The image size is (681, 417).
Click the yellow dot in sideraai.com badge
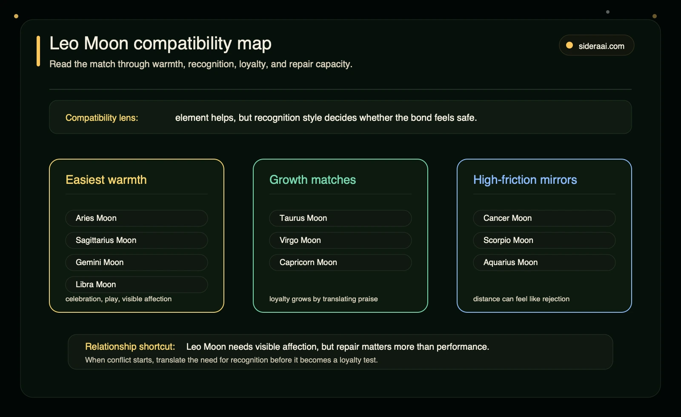point(569,45)
